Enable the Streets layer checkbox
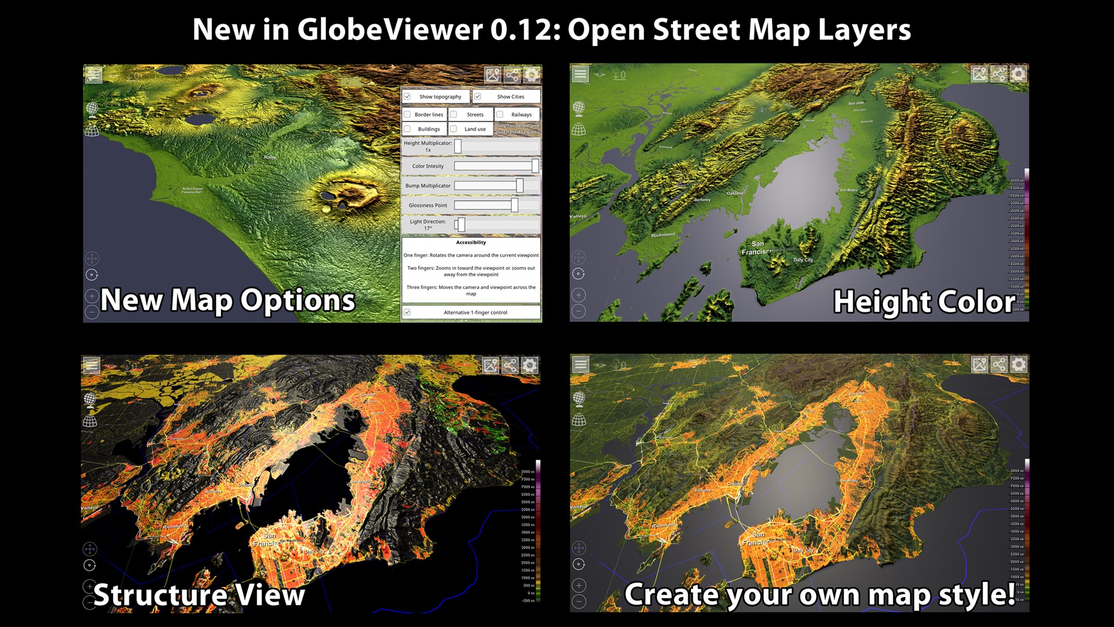1114x627 pixels. (454, 114)
